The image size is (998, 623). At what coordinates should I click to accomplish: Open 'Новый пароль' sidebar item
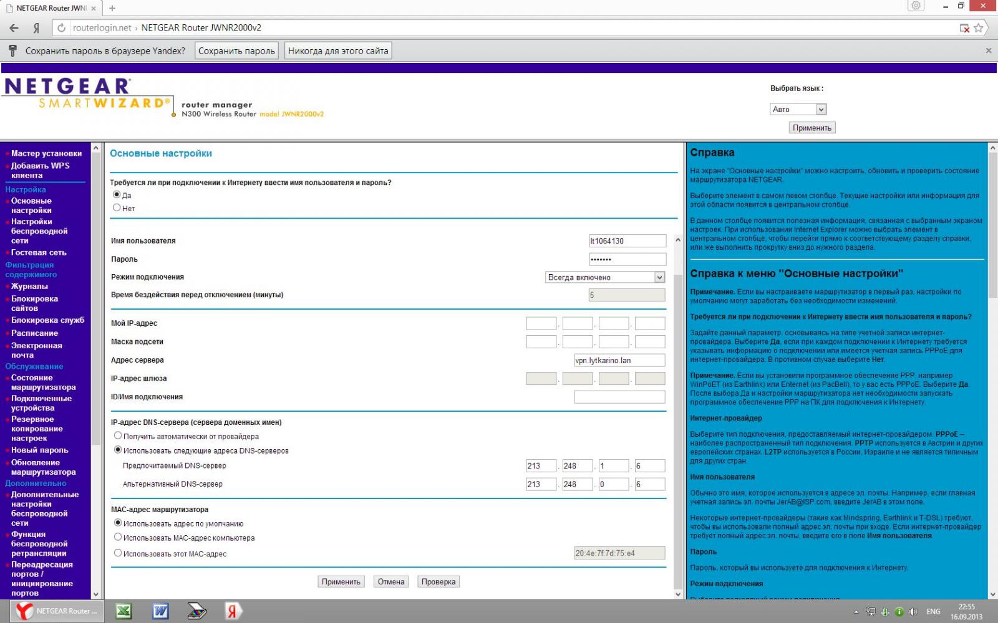pos(39,450)
